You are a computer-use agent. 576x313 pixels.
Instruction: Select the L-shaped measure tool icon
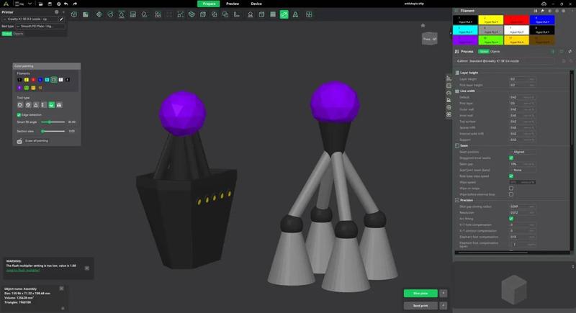pyautogui.click(x=237, y=14)
